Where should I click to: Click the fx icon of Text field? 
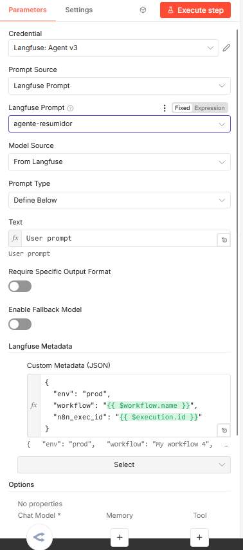pos(15,238)
